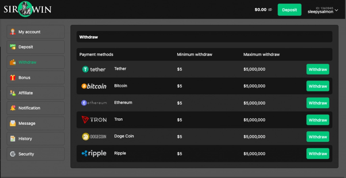
Task: Click the $0.00 balance amount
Action: [261, 10]
